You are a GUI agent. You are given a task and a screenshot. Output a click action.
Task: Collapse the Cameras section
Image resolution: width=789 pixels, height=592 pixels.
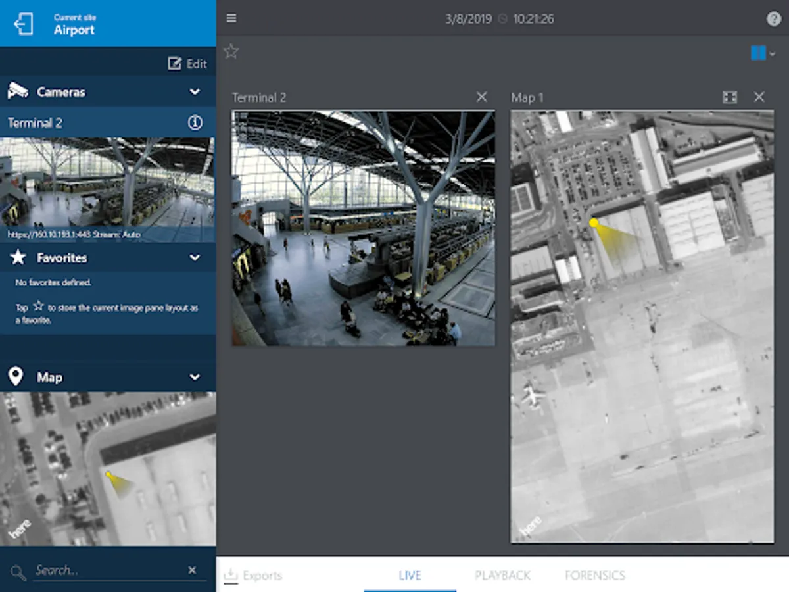[x=195, y=92]
